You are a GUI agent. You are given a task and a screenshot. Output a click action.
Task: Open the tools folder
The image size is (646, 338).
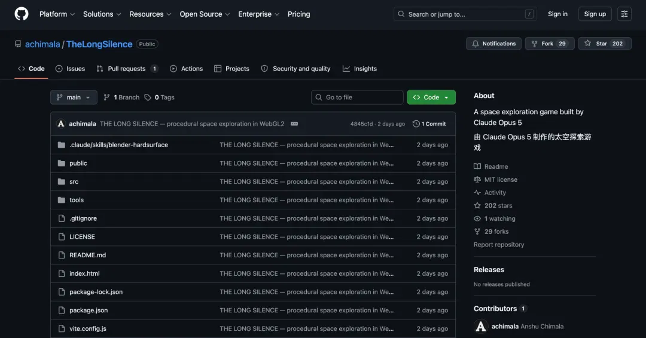77,200
